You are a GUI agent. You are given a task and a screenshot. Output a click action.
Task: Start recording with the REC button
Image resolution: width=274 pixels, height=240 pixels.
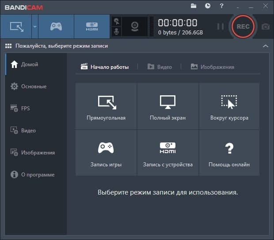243,26
